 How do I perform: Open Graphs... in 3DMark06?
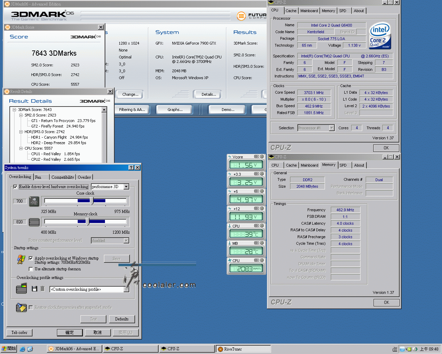(x=175, y=110)
